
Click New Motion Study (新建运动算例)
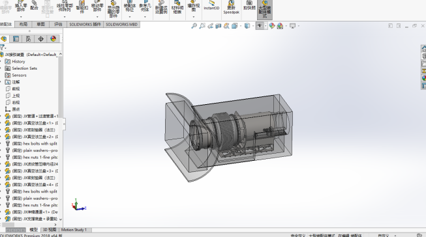tap(161, 7)
